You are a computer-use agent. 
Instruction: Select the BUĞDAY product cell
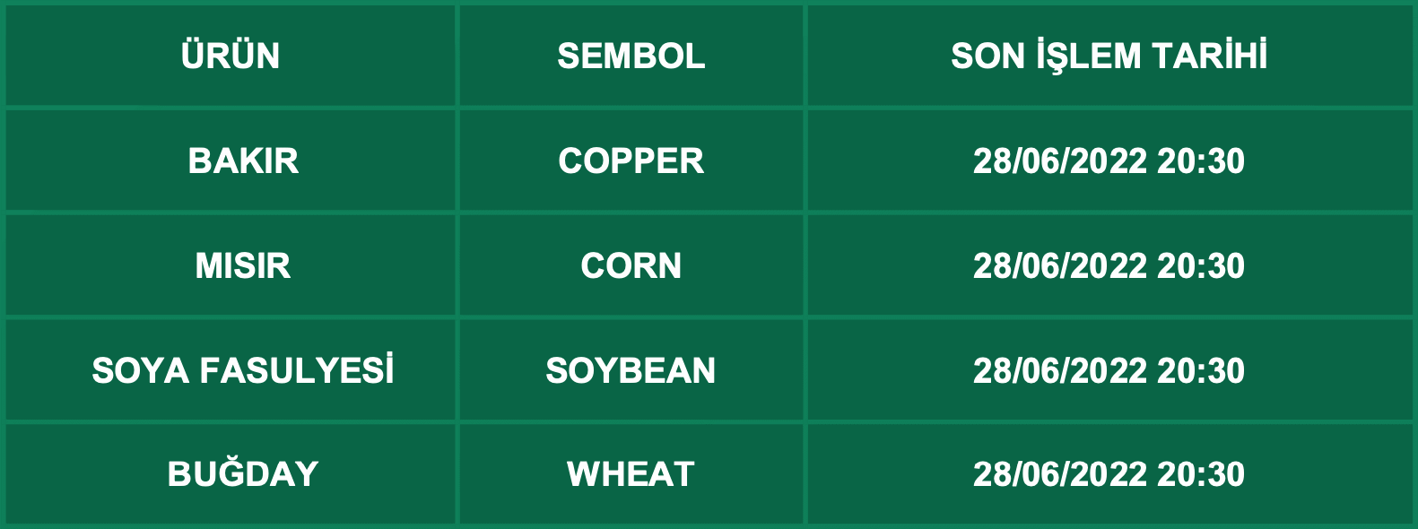pyautogui.click(x=243, y=473)
